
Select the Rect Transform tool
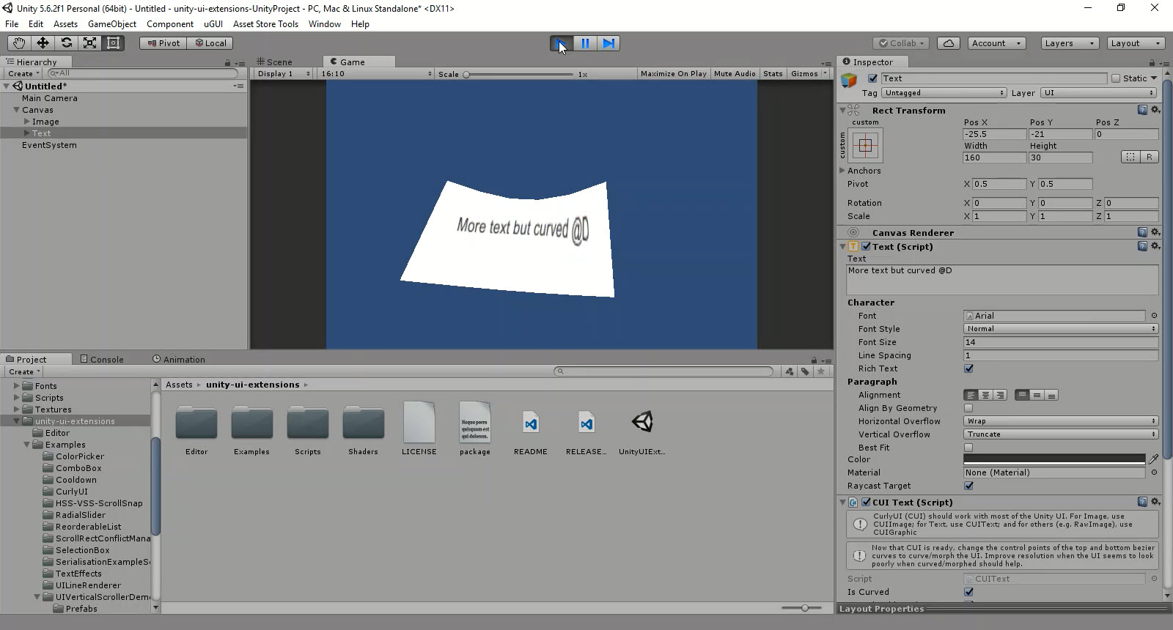coord(113,43)
